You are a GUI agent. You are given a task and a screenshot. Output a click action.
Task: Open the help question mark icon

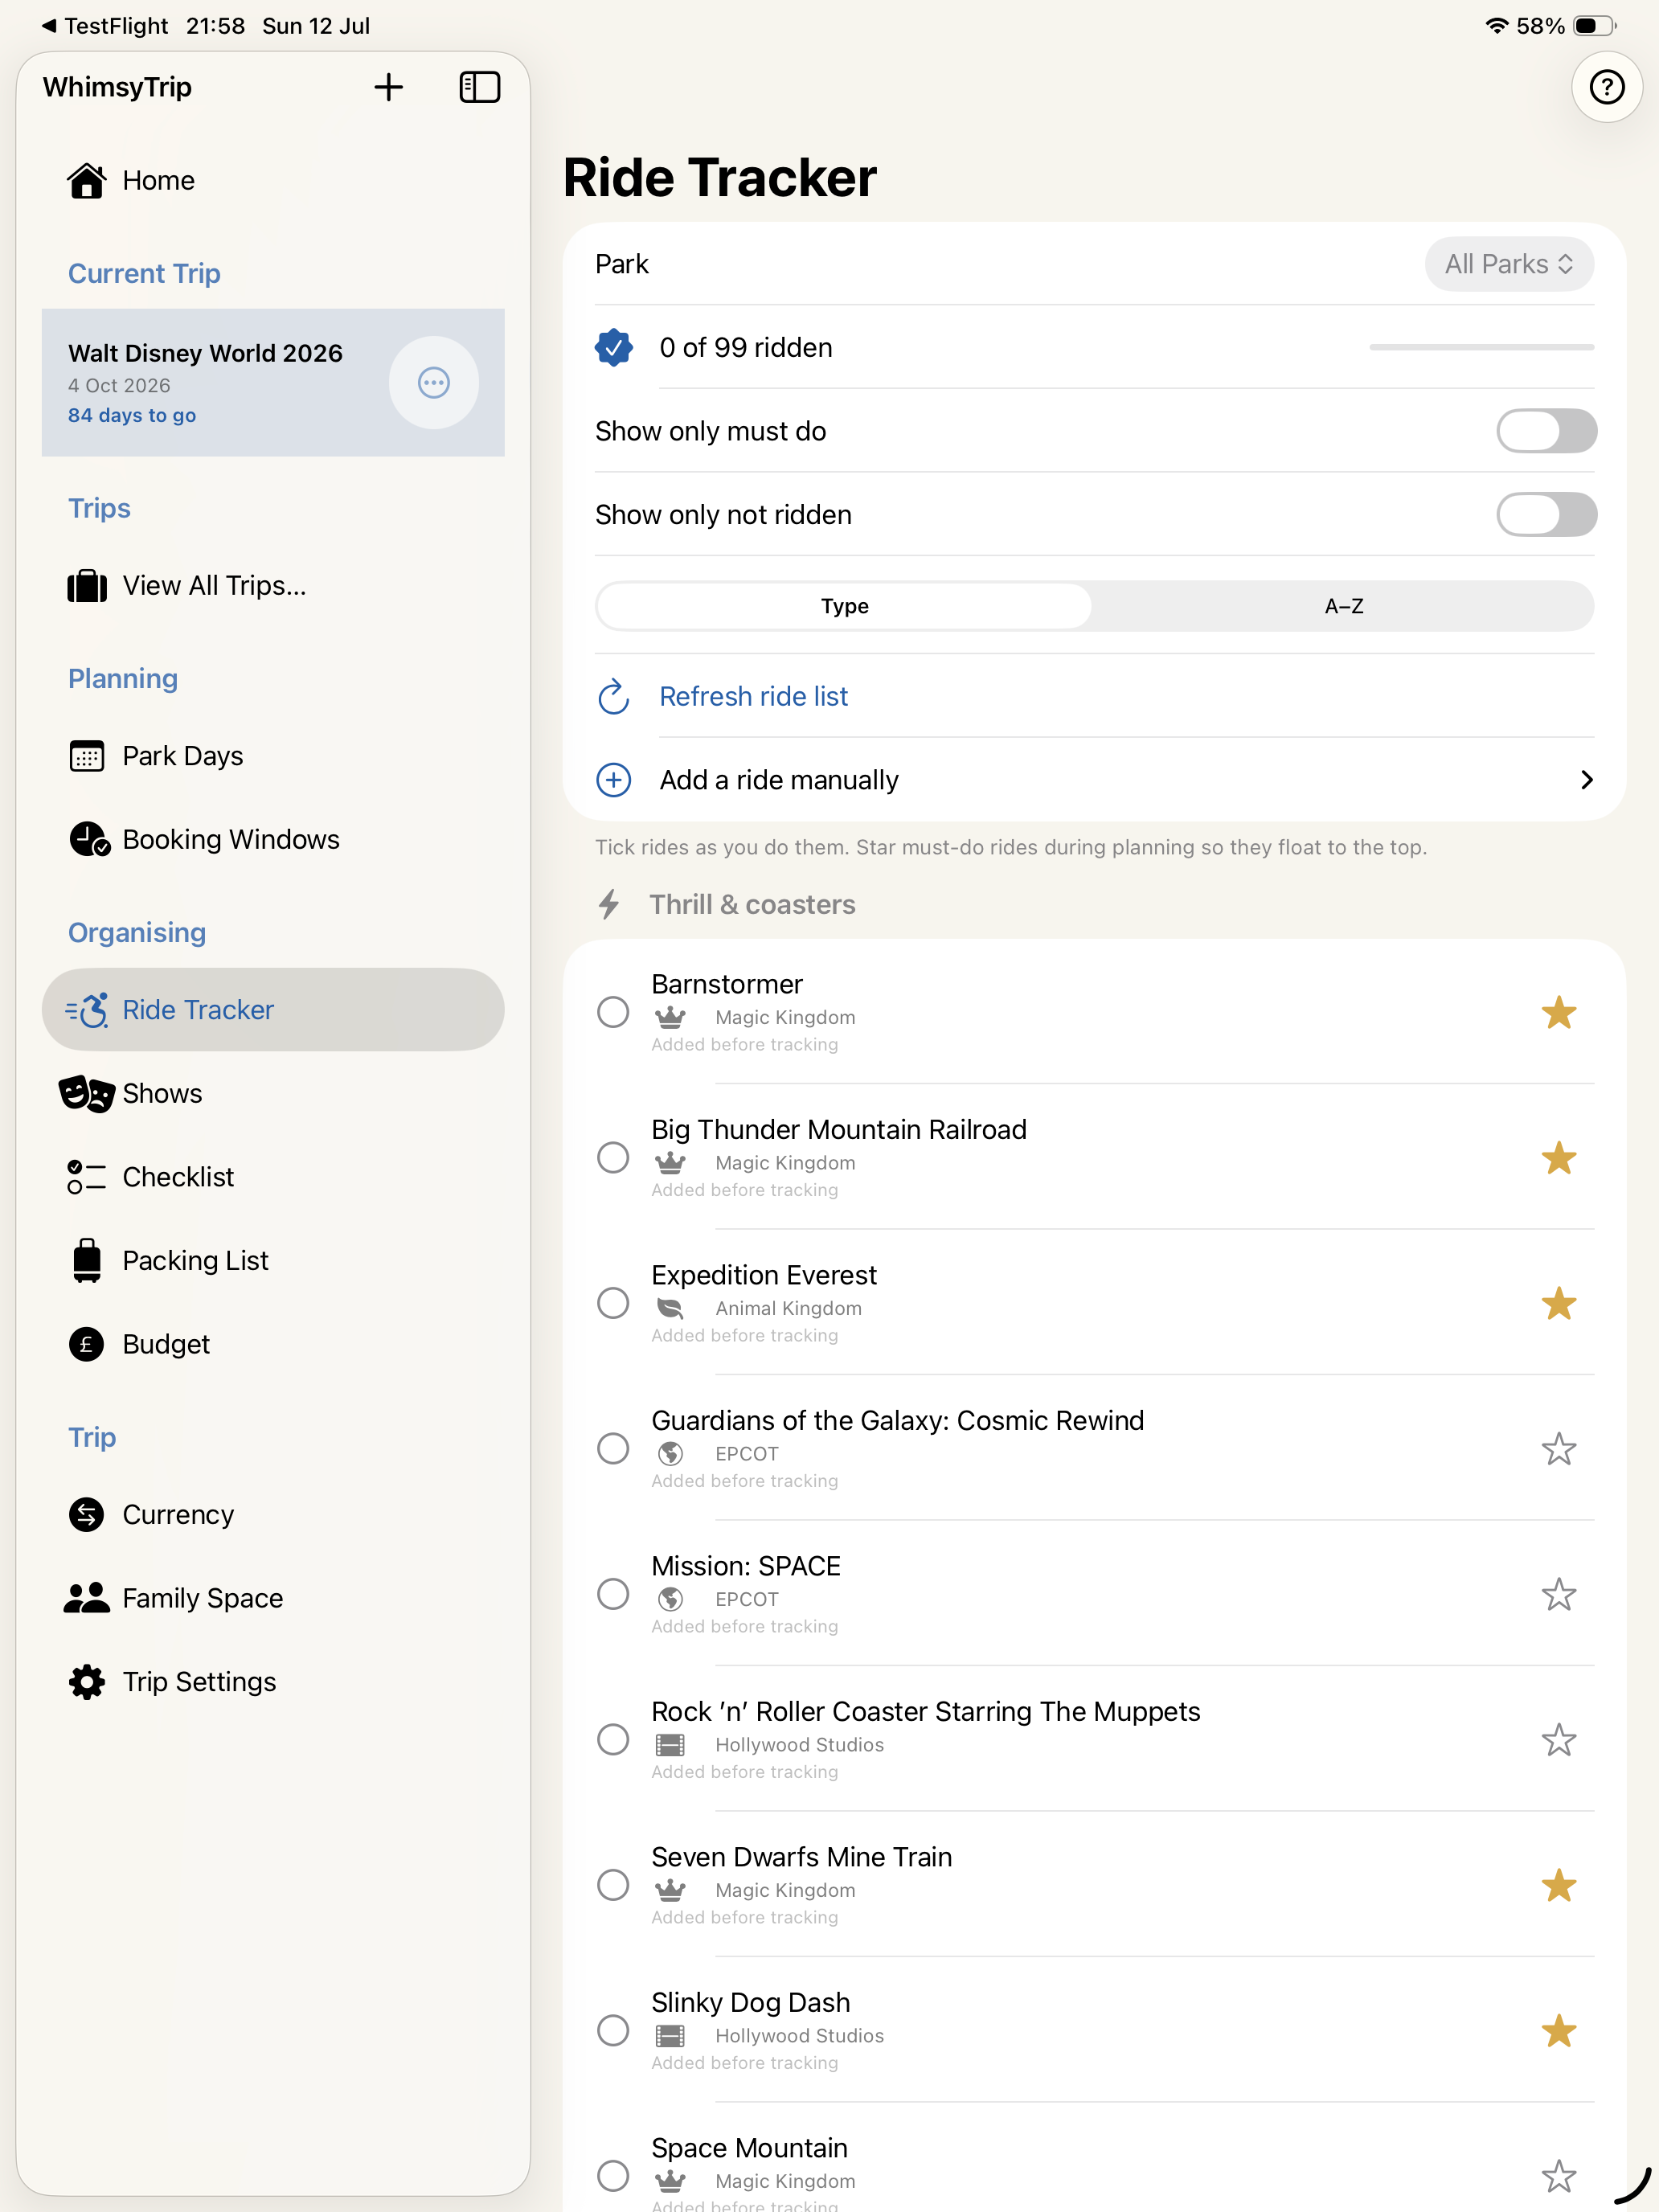pyautogui.click(x=1606, y=87)
